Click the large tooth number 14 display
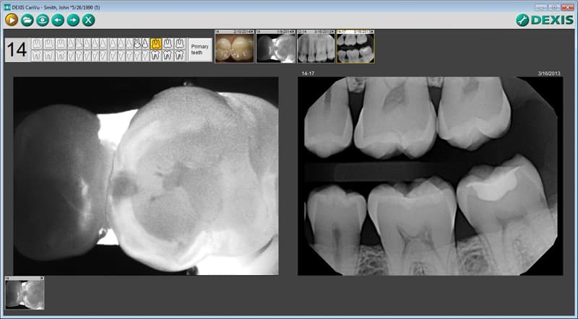Screen dimensions: 578x319 [x=17, y=50]
